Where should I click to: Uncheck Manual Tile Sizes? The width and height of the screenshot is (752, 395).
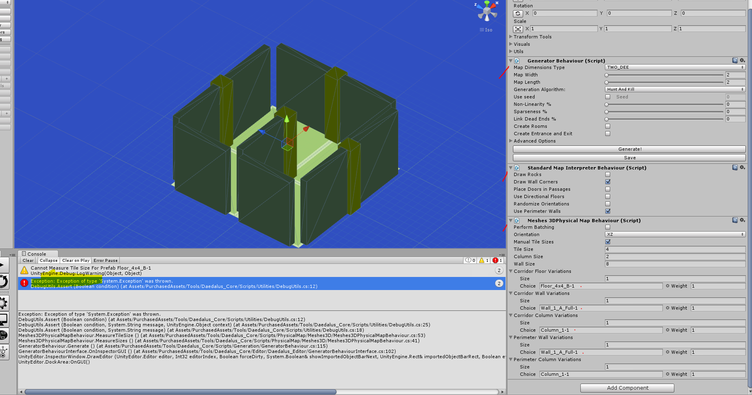(x=608, y=242)
